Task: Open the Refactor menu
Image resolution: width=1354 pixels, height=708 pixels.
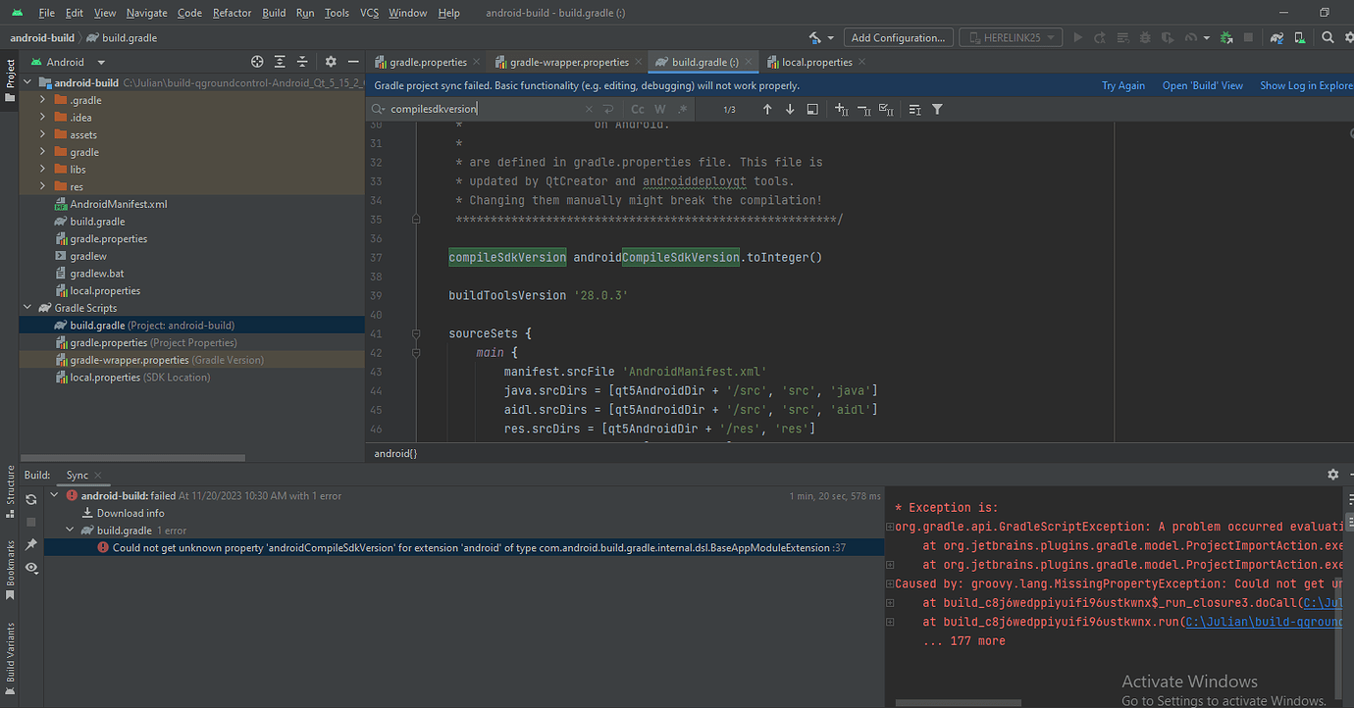Action: [232, 12]
